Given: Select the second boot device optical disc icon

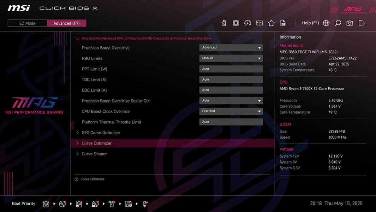Looking at the screenshot, I should [62, 204].
